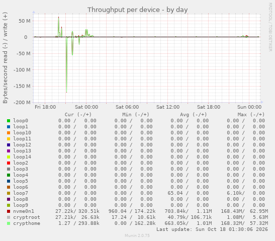
Task: Click the loop7 average read value 65.04
Action: (175, 193)
